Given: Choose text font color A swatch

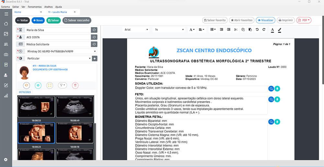Looking at the screenshot, I should tap(272, 30).
